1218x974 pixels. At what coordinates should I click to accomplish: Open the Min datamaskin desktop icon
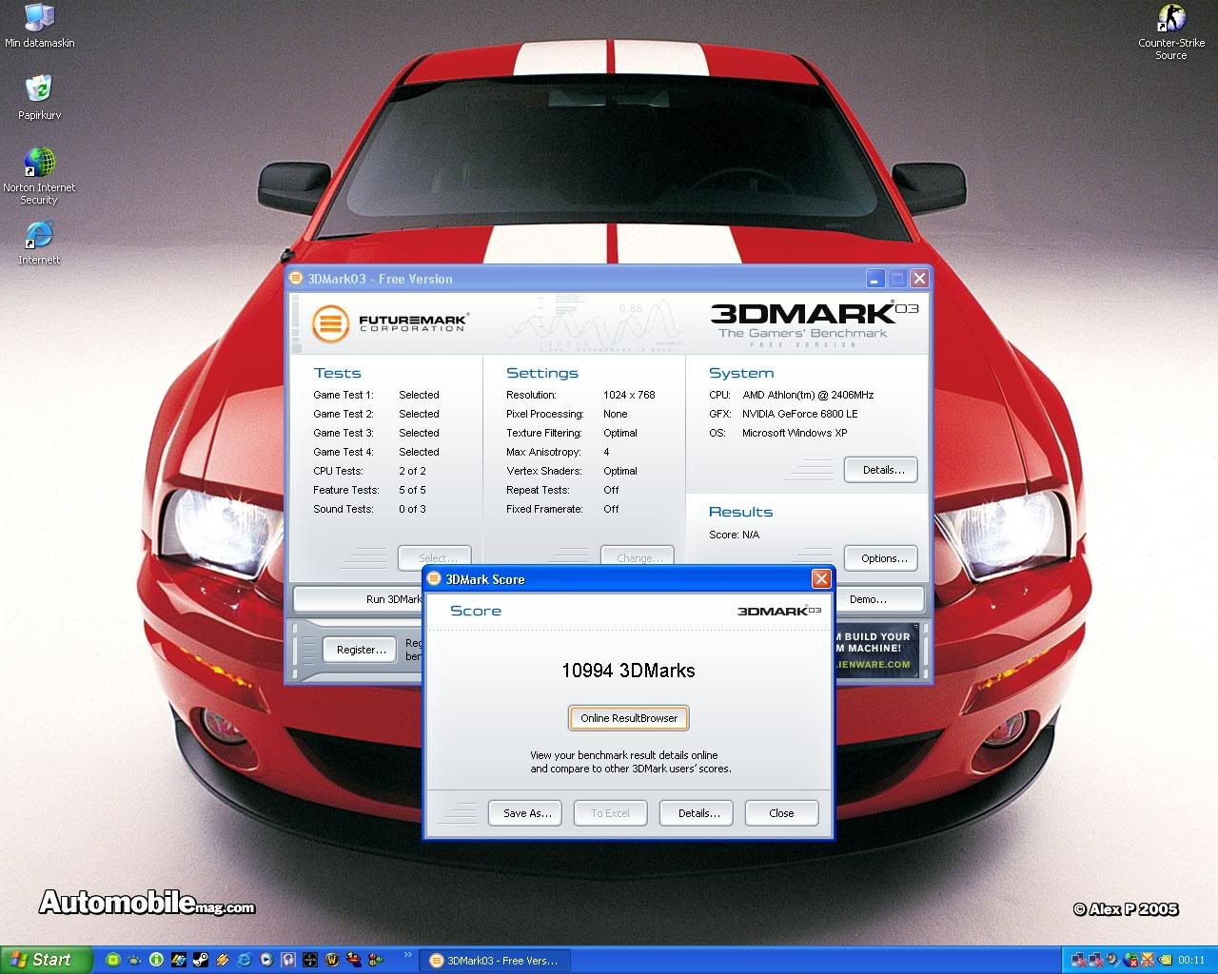39,26
